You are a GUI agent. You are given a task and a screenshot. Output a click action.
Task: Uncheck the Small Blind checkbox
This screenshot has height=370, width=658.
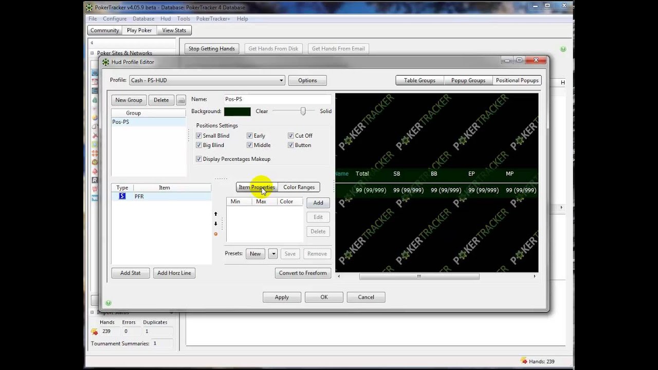(199, 136)
